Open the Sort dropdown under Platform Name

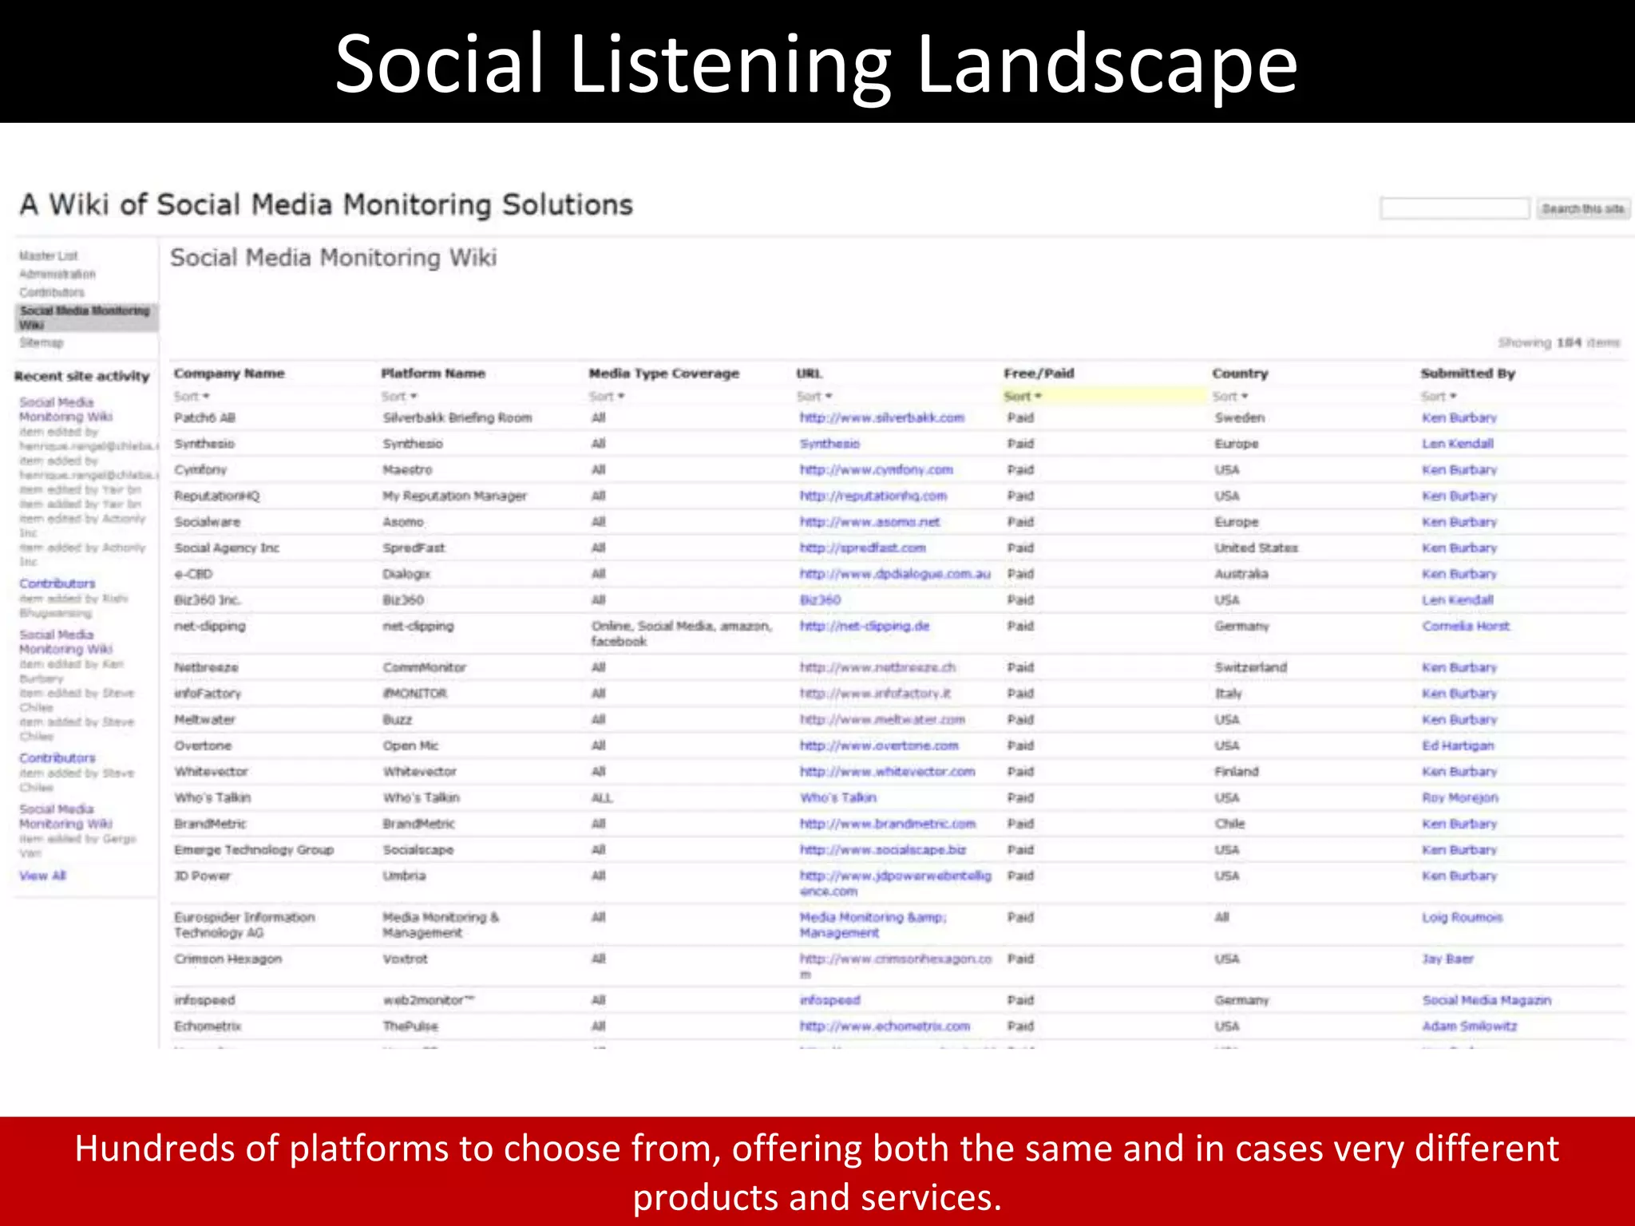tap(399, 396)
